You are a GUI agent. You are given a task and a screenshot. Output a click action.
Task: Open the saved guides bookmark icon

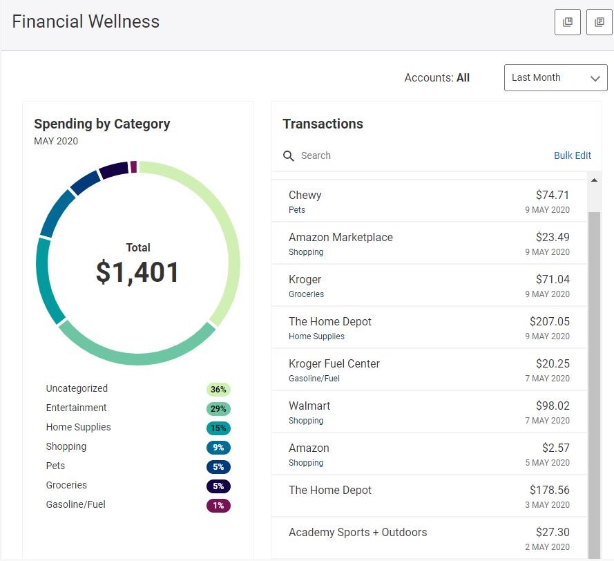pos(567,22)
